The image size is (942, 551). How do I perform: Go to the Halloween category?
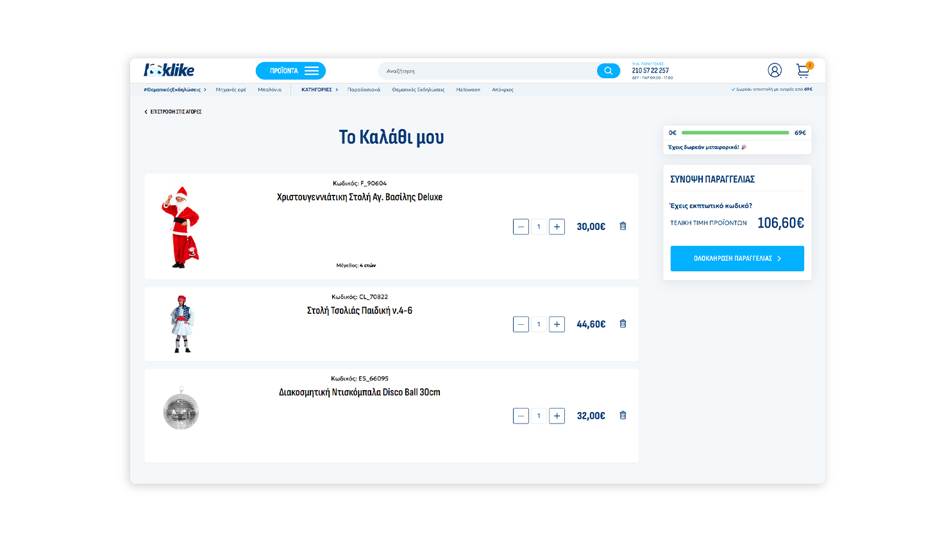tap(468, 90)
